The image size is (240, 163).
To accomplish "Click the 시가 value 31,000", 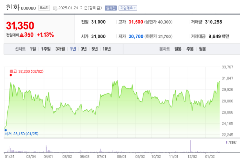I will tap(98, 36).
